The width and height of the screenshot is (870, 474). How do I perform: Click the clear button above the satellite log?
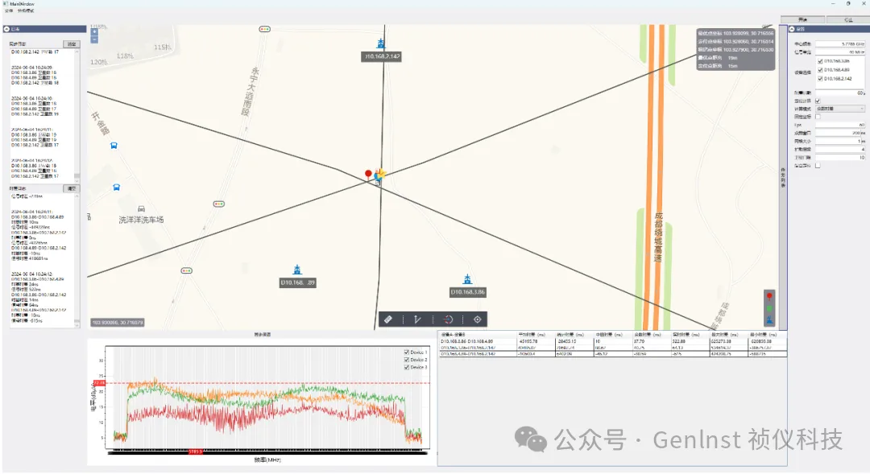(72, 43)
